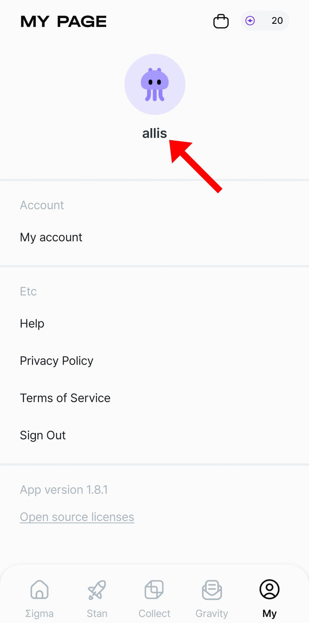View the Privacy Policy
This screenshot has width=309, height=623.
(x=57, y=361)
